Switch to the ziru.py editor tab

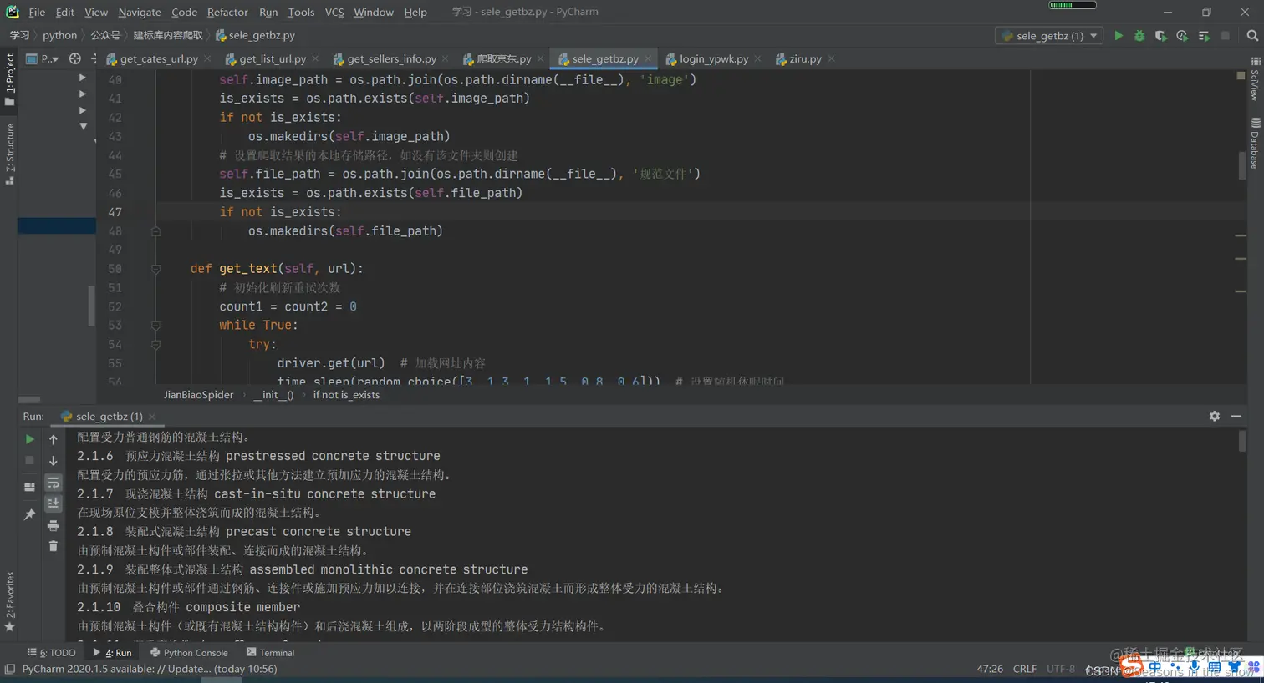[805, 59]
